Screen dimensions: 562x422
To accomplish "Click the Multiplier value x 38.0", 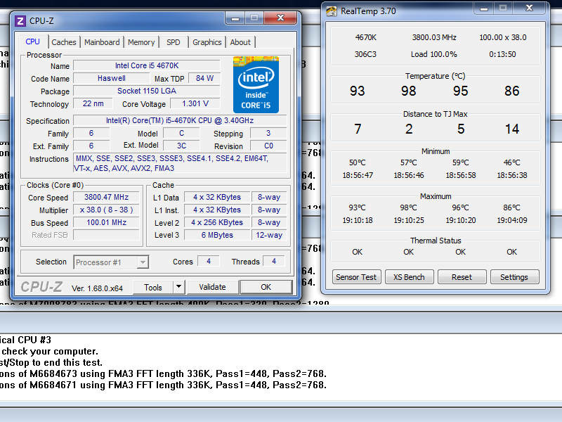I will click(x=107, y=210).
